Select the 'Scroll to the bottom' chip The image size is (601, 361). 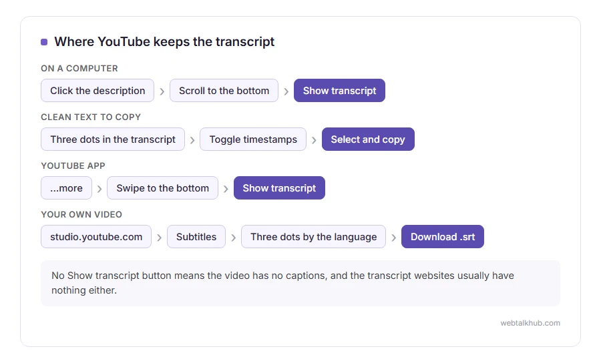[224, 90]
